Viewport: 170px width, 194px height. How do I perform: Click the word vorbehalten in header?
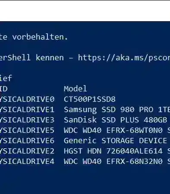click(40, 37)
